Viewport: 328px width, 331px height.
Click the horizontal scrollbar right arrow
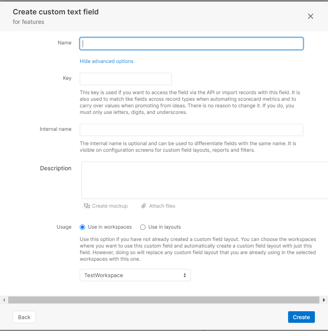pos(324,300)
